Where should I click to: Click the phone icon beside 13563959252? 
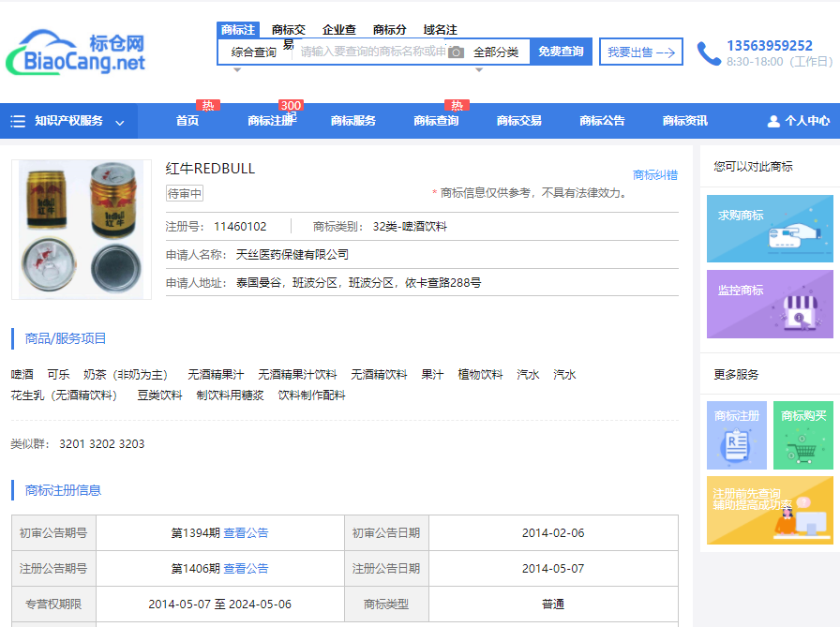[x=709, y=53]
